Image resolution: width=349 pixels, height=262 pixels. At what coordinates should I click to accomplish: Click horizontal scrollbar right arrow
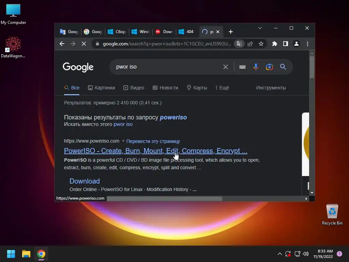[x=306, y=199]
